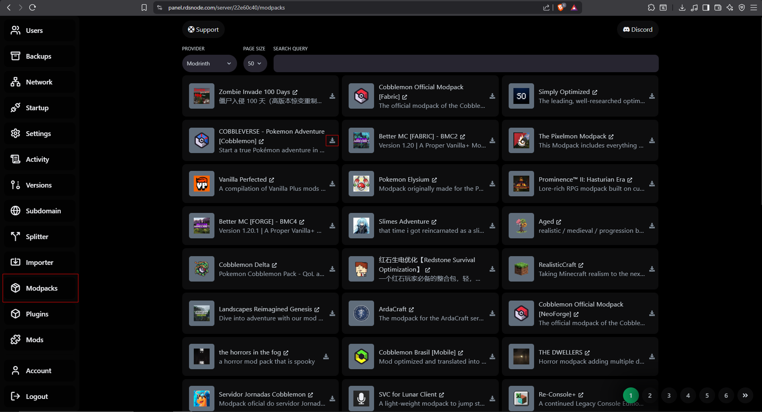The image size is (762, 412).
Task: Download the COBBLEVERSE Pokemon Adventure modpack
Action: click(x=332, y=140)
